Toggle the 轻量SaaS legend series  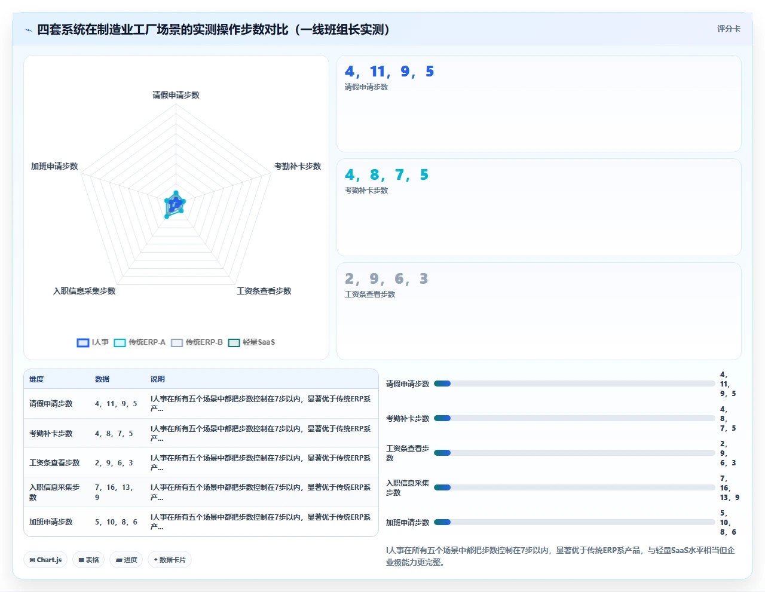pos(252,342)
